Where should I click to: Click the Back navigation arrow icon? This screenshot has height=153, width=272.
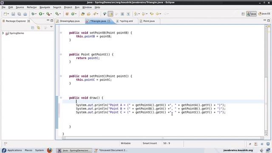(157, 14)
